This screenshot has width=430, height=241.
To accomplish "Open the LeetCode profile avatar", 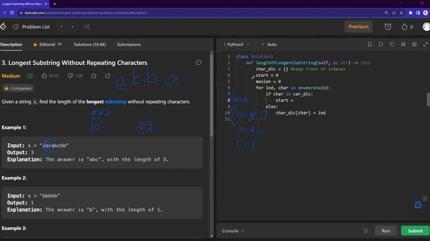I will (x=426, y=27).
